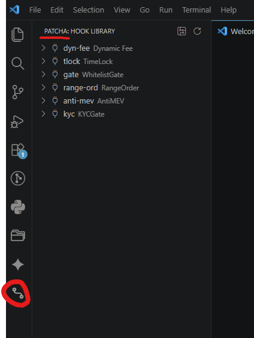Select the tlock TimeLock row

pyautogui.click(x=122, y=62)
